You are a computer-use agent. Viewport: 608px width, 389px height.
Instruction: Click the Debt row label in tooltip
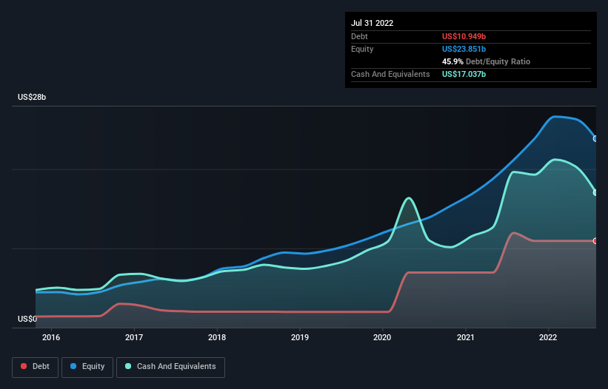click(359, 36)
